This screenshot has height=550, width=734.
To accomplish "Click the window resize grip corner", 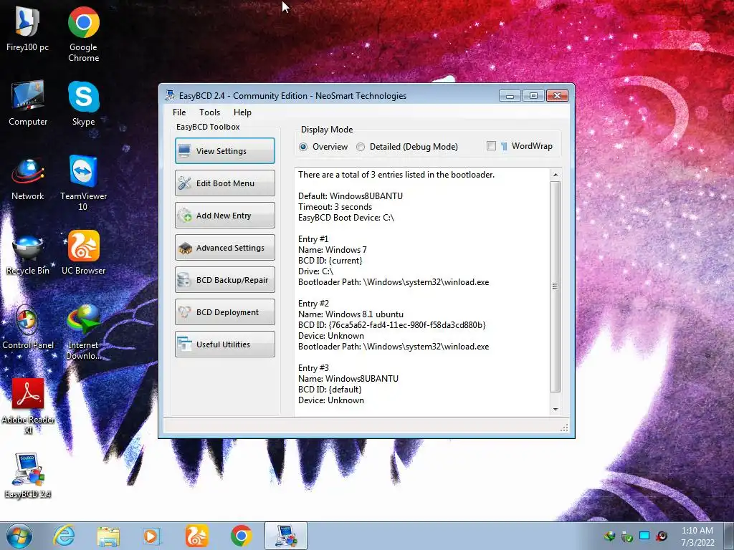I will pos(564,428).
